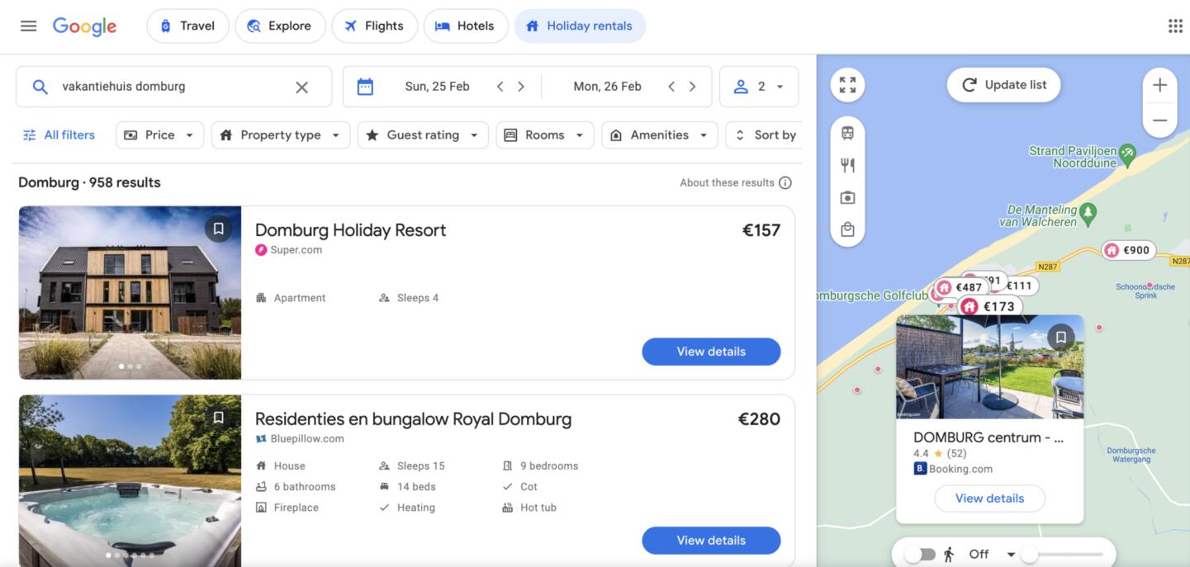Click the Update list button
Image resolution: width=1190 pixels, height=567 pixels.
click(x=1003, y=85)
